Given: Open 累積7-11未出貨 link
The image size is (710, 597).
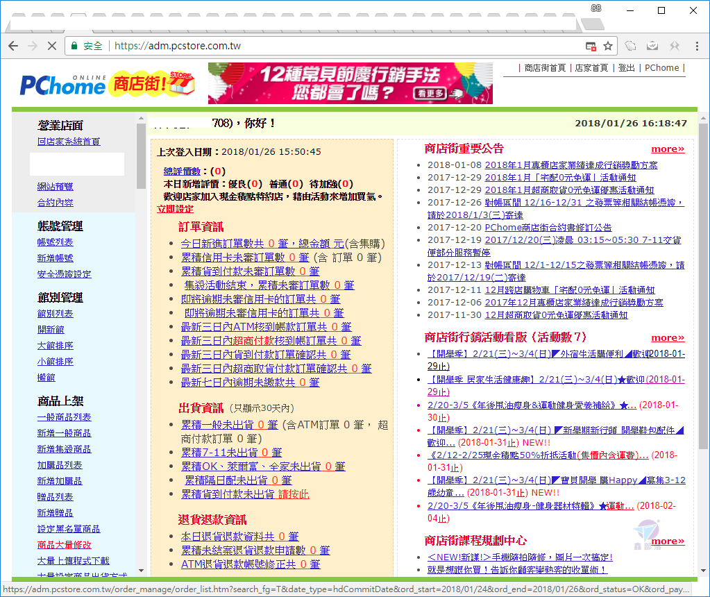Looking at the screenshot, I should (x=231, y=453).
